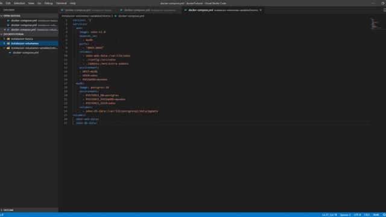Select the instalacion-basica folder name

22,39
